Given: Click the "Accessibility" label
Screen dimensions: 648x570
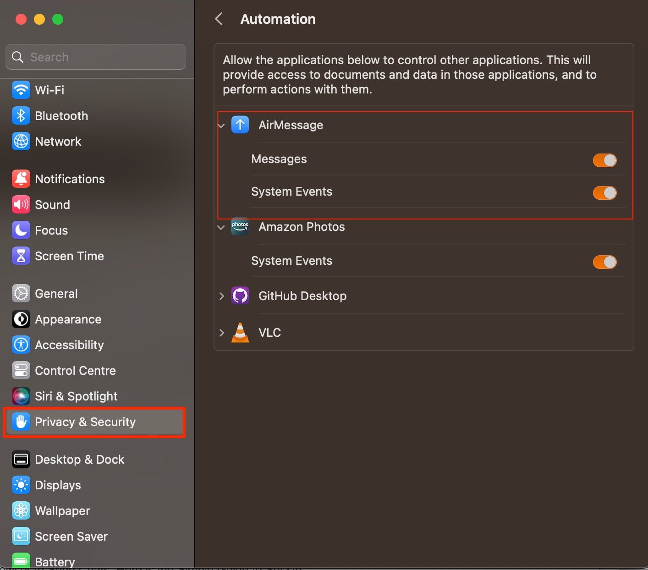Looking at the screenshot, I should tap(70, 345).
